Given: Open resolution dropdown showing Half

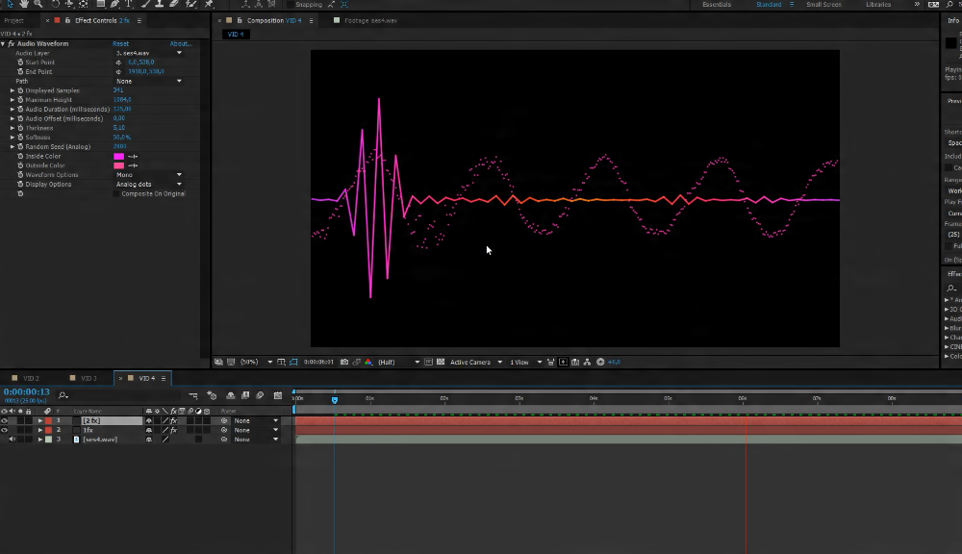Looking at the screenshot, I should tap(399, 362).
